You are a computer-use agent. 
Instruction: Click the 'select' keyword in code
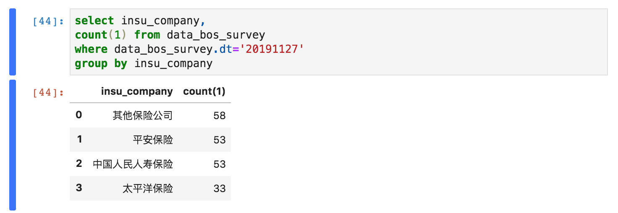point(94,21)
